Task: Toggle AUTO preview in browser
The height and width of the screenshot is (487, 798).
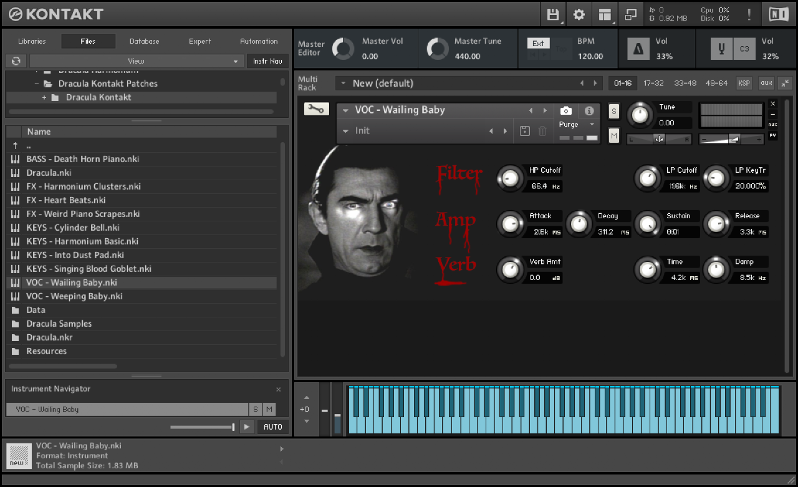Action: click(x=273, y=427)
